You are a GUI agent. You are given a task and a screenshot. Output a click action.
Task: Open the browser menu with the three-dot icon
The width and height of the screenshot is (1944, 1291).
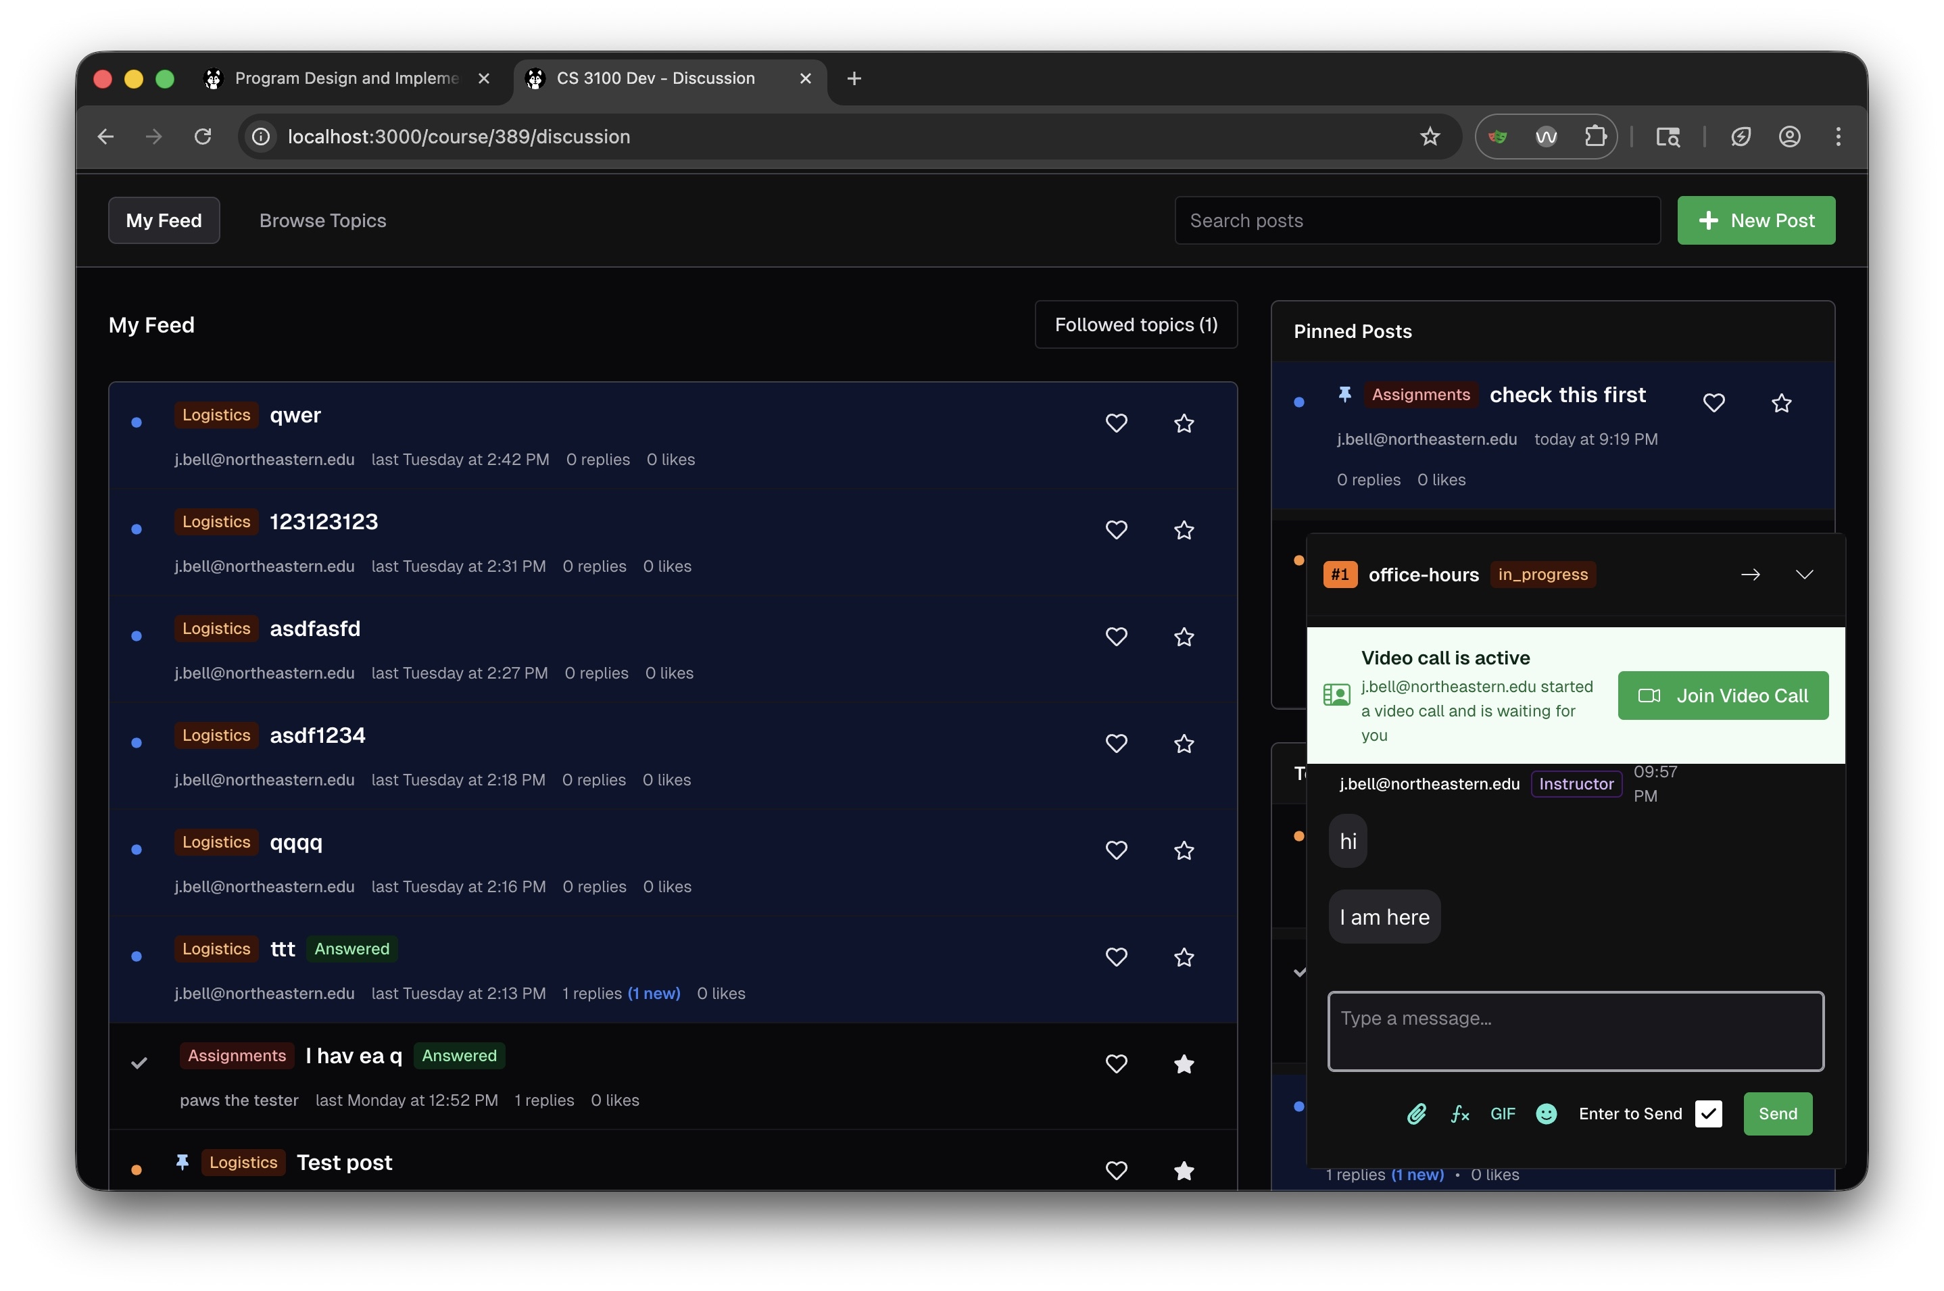1838,137
